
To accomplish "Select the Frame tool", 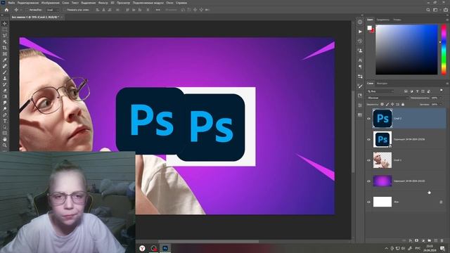I will 5,54.
